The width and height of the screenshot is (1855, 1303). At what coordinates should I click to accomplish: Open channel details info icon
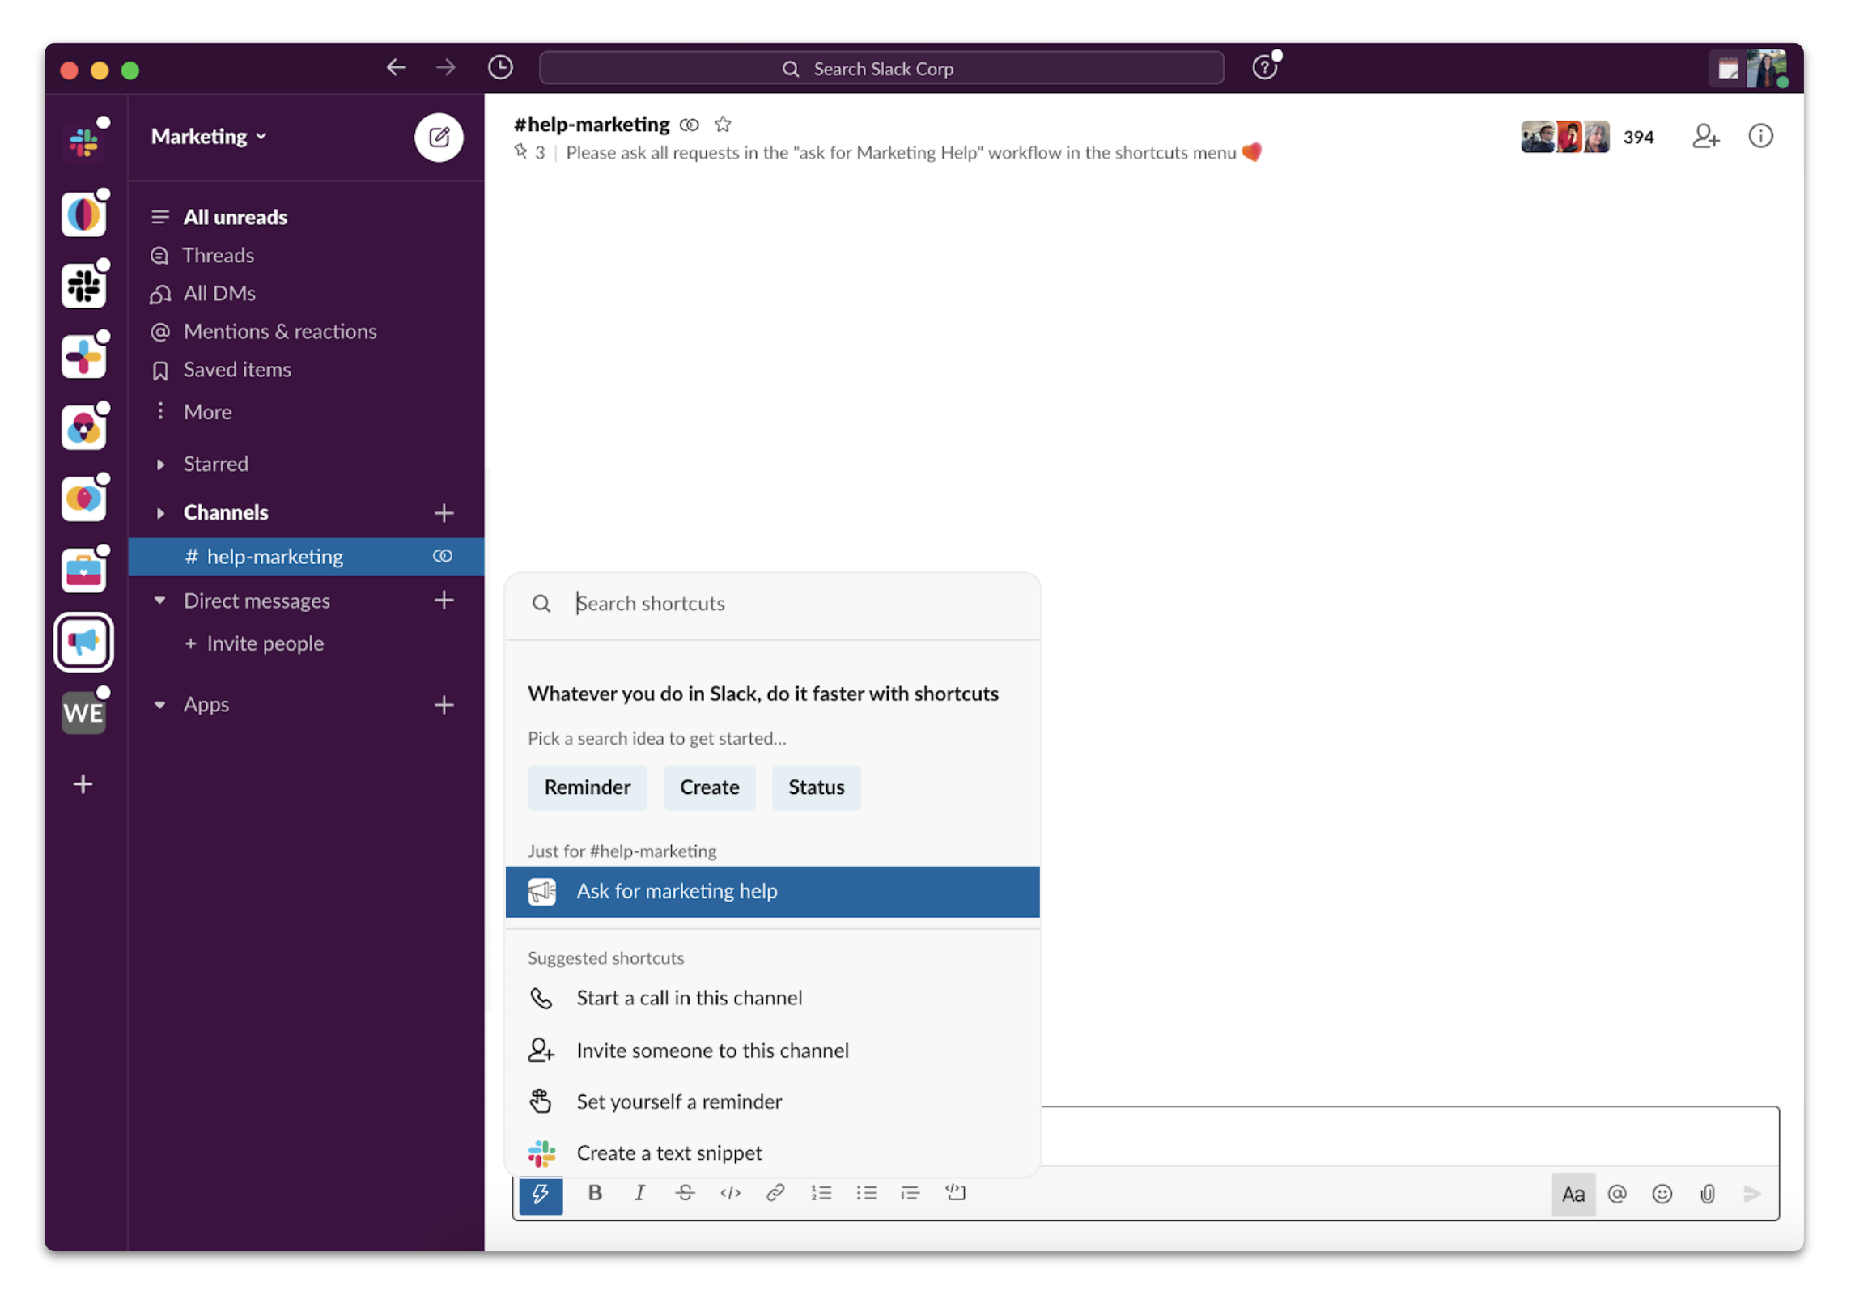click(1760, 136)
